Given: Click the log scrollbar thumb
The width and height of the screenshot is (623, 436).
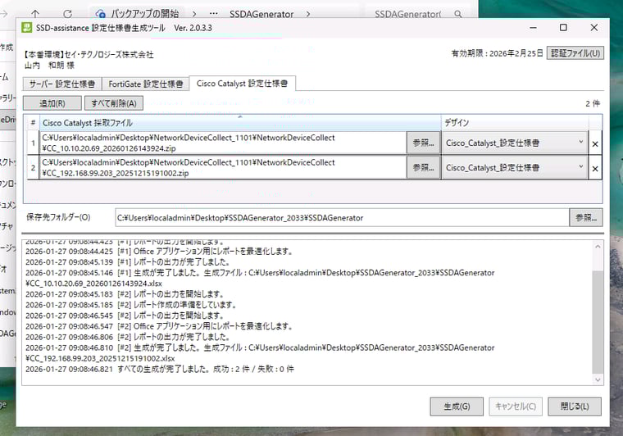Looking at the screenshot, I should tap(598, 321).
